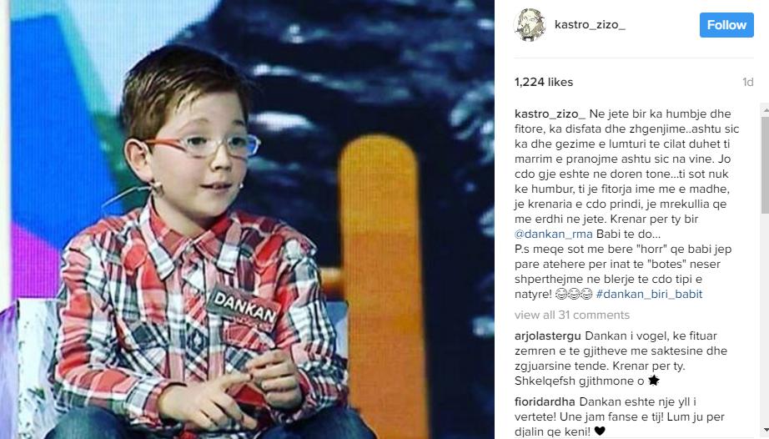Click the photo of the boy
This screenshot has height=439, width=769.
point(247,219)
